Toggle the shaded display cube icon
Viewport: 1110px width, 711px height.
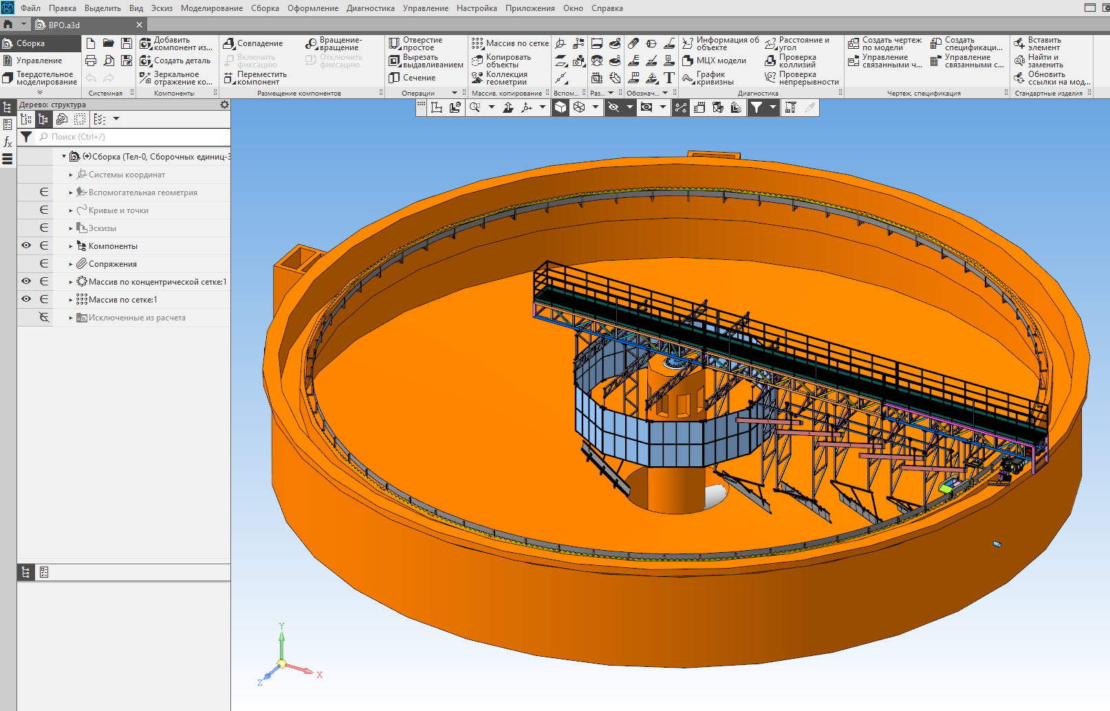(561, 107)
